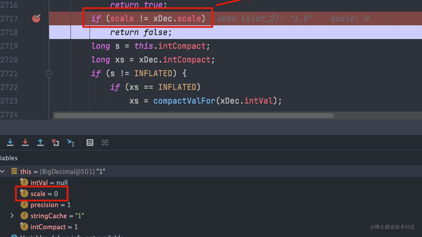Screen dimensions: 422x237
Task: Click the object icon beside 'this'
Action: (x=14, y=171)
